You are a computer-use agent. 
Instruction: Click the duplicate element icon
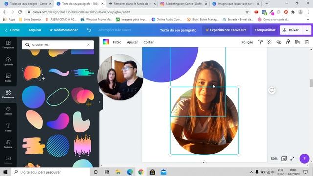297,42
